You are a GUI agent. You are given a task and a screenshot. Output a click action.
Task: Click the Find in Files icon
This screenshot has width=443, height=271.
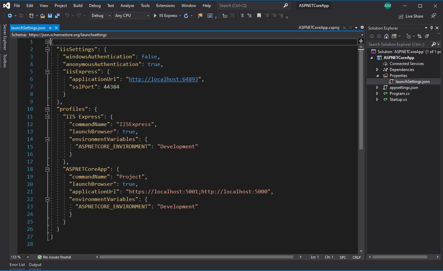[200, 16]
